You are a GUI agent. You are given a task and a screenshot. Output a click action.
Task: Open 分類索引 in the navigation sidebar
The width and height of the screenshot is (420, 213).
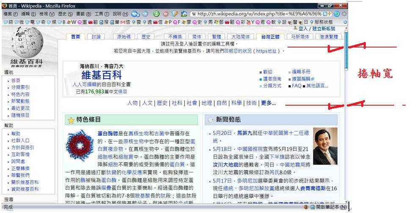(20, 87)
